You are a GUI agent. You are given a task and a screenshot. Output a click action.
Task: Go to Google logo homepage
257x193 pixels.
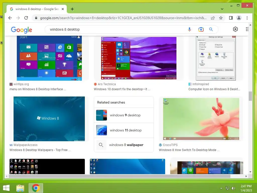pos(22,30)
